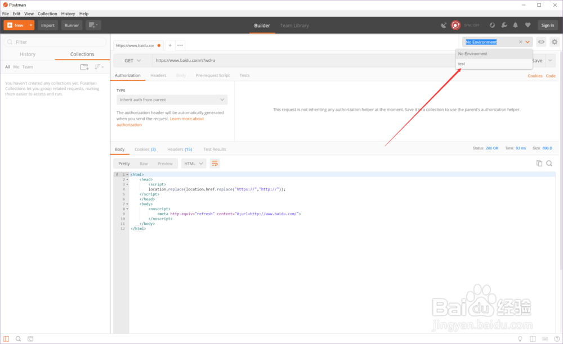Switch to the Builder tab
This screenshot has width=563, height=344.
pyautogui.click(x=262, y=25)
